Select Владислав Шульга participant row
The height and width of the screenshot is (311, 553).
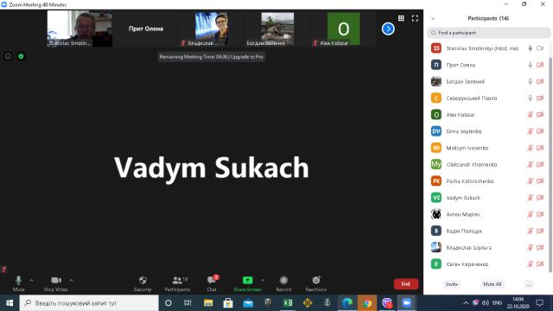(x=487, y=248)
